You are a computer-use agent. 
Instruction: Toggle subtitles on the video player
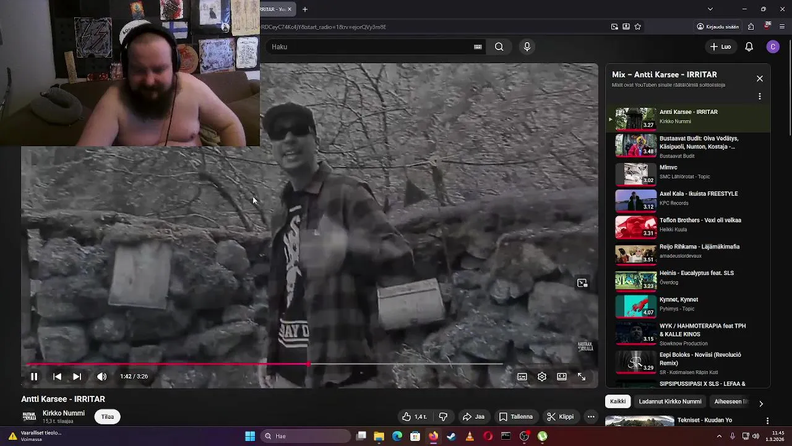click(522, 377)
